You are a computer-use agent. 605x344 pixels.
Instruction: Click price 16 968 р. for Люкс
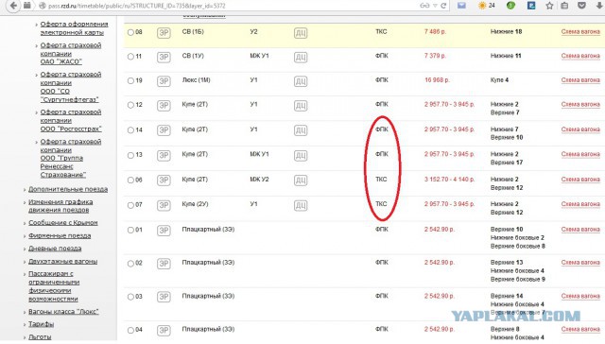437,80
